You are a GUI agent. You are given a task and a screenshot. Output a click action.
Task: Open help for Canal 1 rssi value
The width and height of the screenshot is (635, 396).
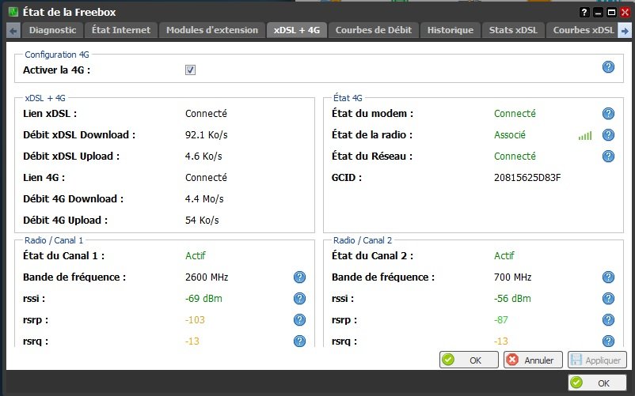tap(299, 298)
